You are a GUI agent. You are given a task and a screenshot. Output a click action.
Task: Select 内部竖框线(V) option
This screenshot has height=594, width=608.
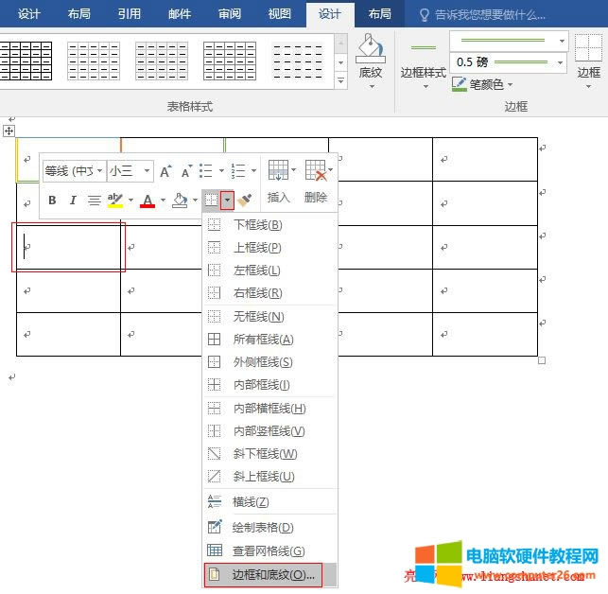[269, 431]
